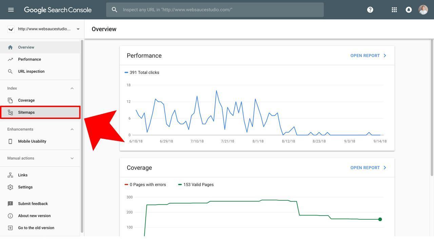This screenshot has height=242, width=434.
Task: Click the Performance card title
Action: coord(144,56)
